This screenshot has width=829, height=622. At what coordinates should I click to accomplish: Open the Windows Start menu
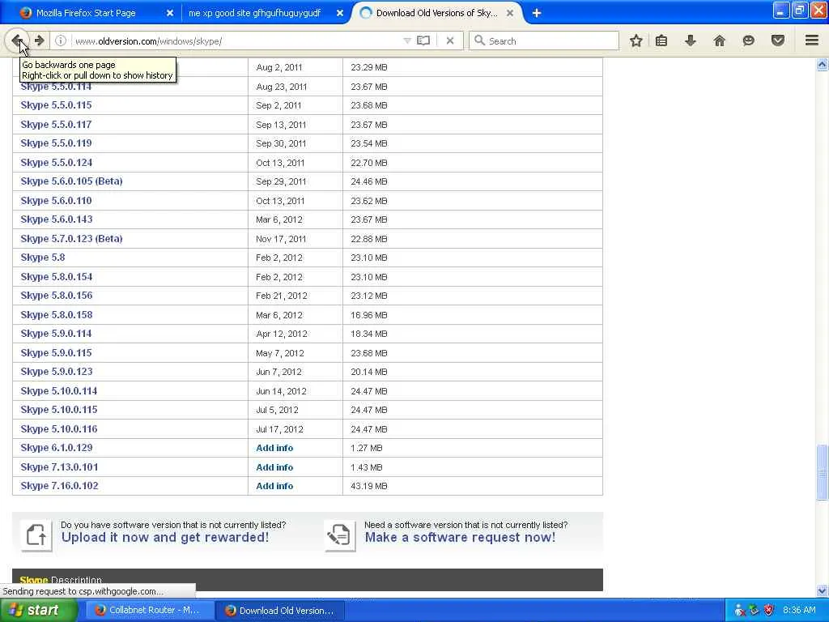tap(39, 611)
